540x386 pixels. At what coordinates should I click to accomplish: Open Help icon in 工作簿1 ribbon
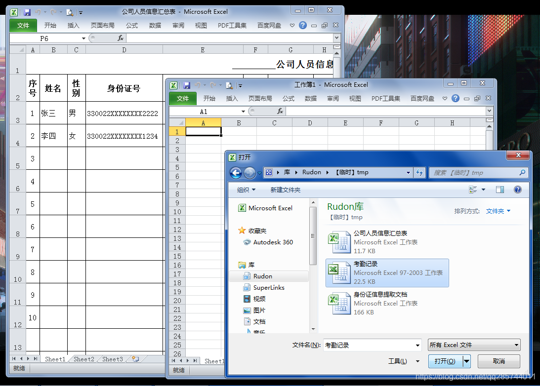click(456, 98)
